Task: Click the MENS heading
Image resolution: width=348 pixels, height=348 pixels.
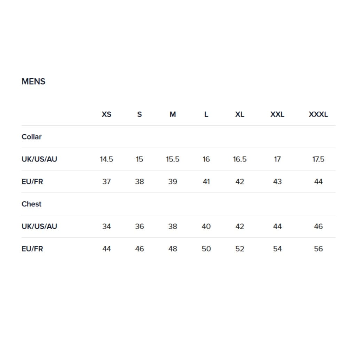Action: click(x=33, y=81)
